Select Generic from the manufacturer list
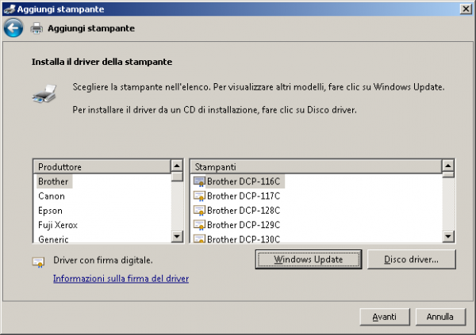 pyautogui.click(x=53, y=238)
